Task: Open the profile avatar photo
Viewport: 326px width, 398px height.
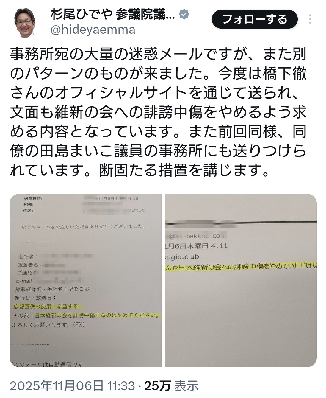Action: point(25,23)
